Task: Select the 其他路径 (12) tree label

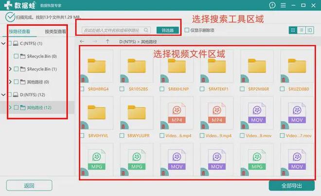Action: point(39,107)
